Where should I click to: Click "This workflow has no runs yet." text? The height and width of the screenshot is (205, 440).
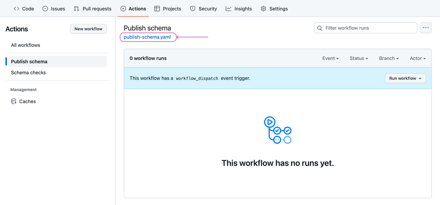[278, 163]
